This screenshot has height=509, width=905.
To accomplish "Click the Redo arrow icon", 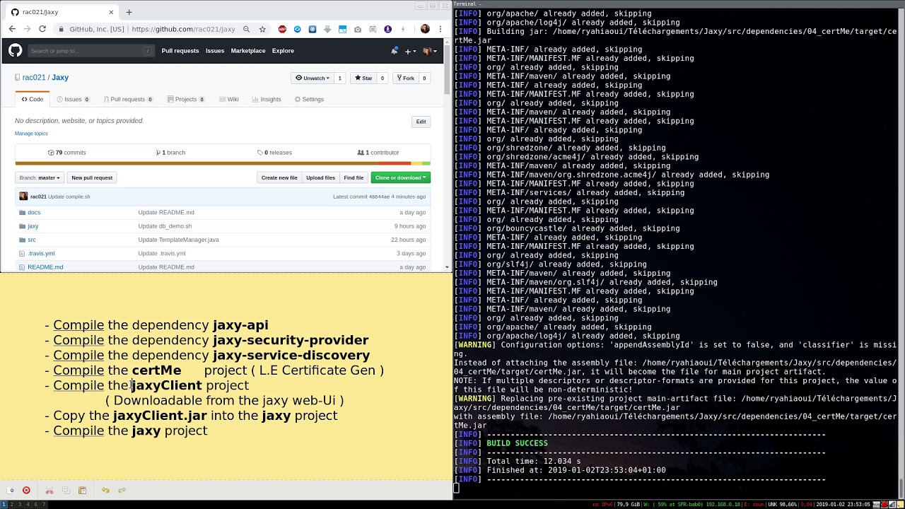I will 122,490.
